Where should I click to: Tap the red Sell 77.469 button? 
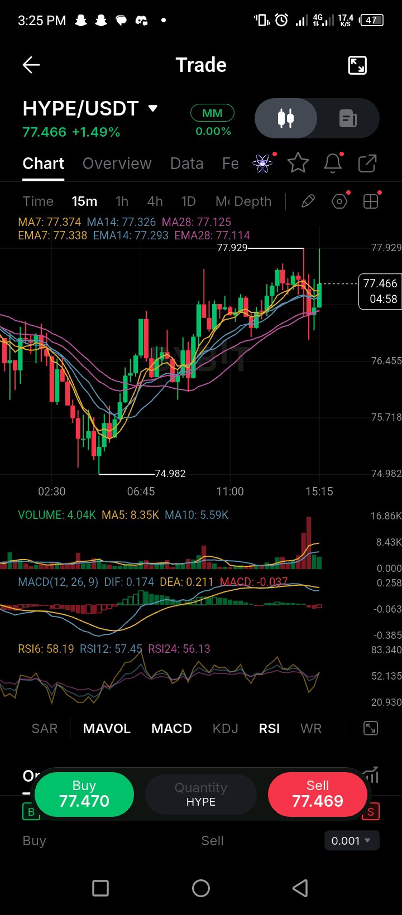tap(318, 794)
